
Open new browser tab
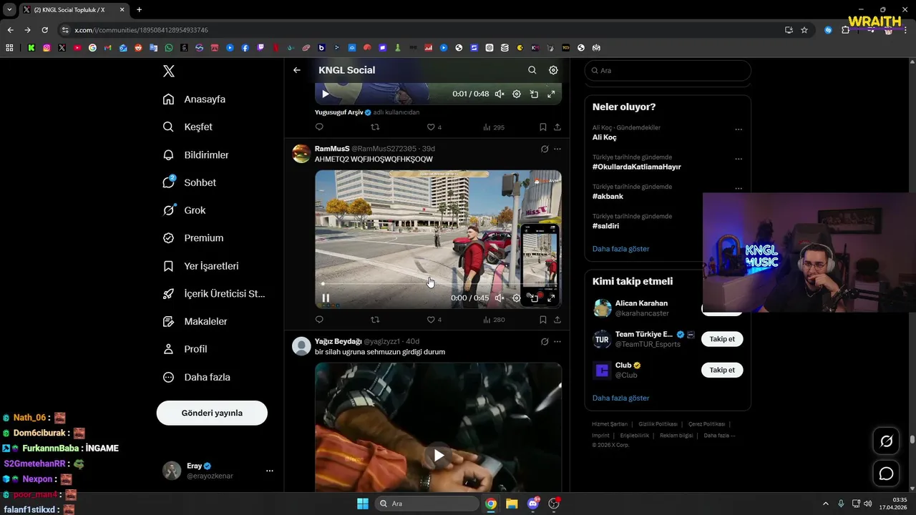139,10
